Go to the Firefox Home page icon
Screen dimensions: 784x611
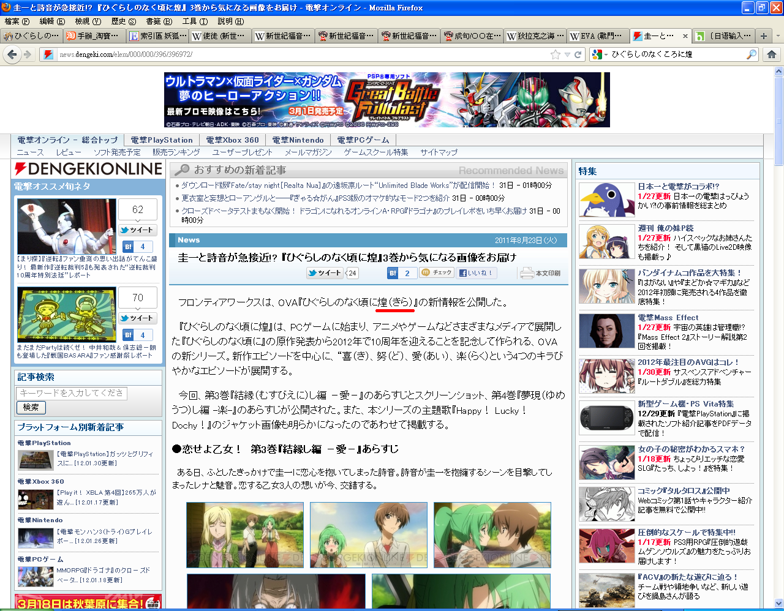[x=771, y=54]
